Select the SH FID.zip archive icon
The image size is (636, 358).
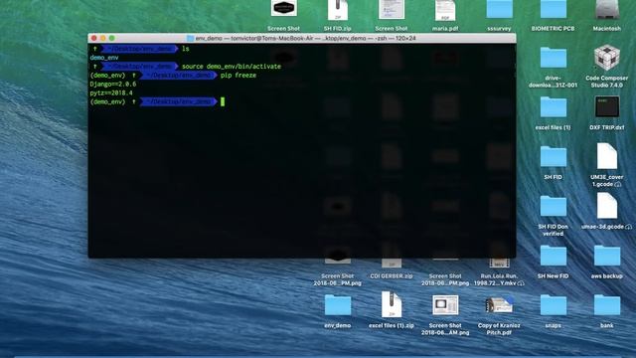[338, 10]
